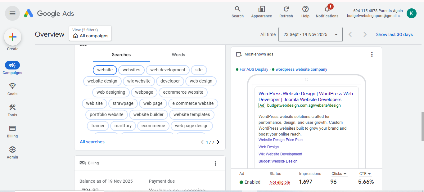Open the CTR column dropdown
Screen dimensions: 424x192
365,173
